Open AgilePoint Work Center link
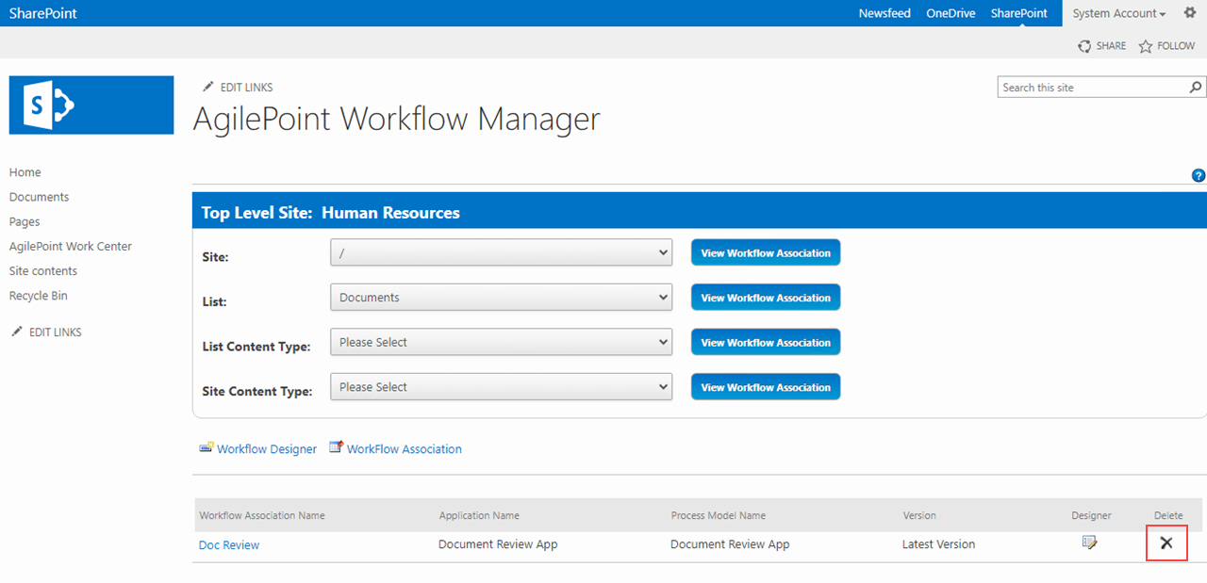The image size is (1207, 583). [71, 246]
